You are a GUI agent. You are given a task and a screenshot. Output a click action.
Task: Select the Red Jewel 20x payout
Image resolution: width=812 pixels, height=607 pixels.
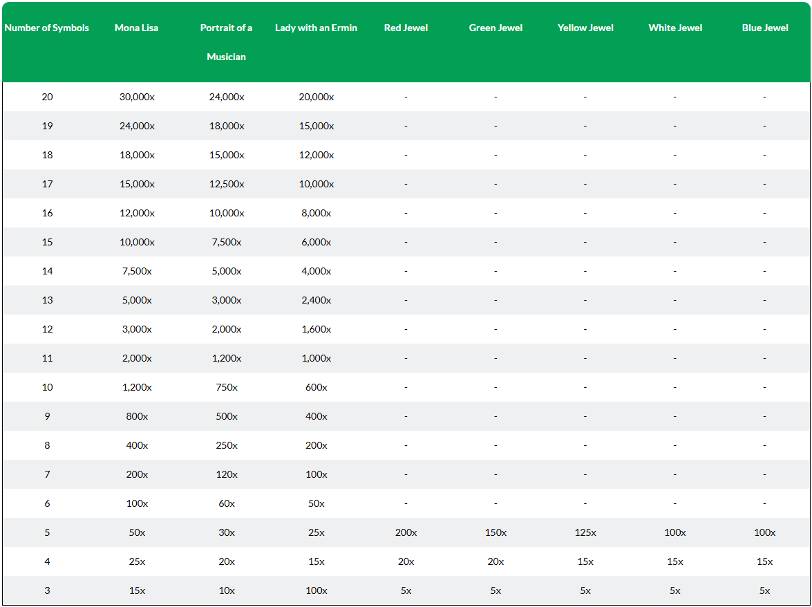click(406, 561)
